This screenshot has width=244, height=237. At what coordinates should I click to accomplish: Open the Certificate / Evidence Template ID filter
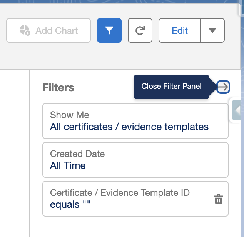tap(135, 199)
